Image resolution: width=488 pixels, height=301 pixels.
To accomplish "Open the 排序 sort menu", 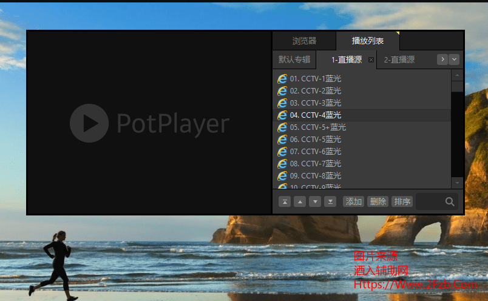I will (402, 201).
